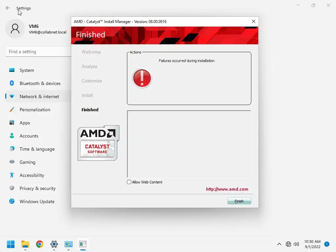Click the System monitor icon in sidebar
Viewport: 336px width, 252px height.
point(12,70)
